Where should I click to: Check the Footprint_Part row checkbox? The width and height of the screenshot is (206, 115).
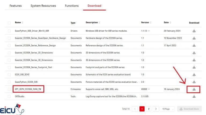pyautogui.click(x=9, y=67)
